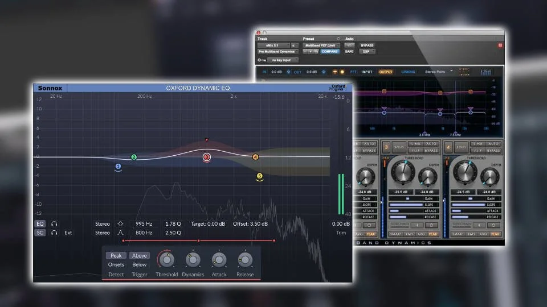
Task: Toggle the SC button in Oxford Dynamic EQ
Action: (x=40, y=233)
